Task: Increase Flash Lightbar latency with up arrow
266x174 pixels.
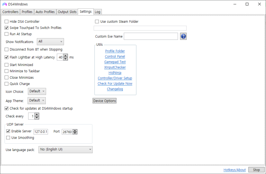Action: point(65,56)
